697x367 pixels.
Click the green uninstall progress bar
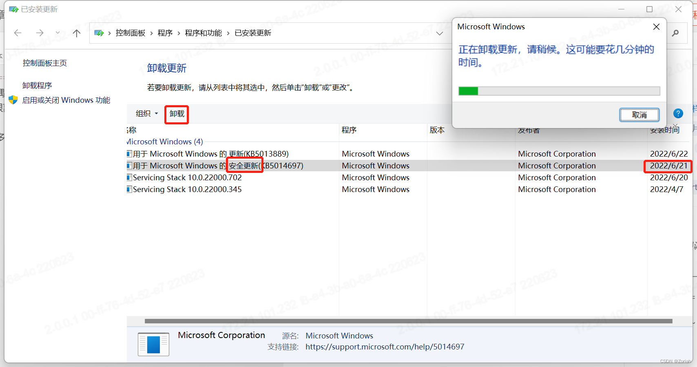(x=559, y=91)
